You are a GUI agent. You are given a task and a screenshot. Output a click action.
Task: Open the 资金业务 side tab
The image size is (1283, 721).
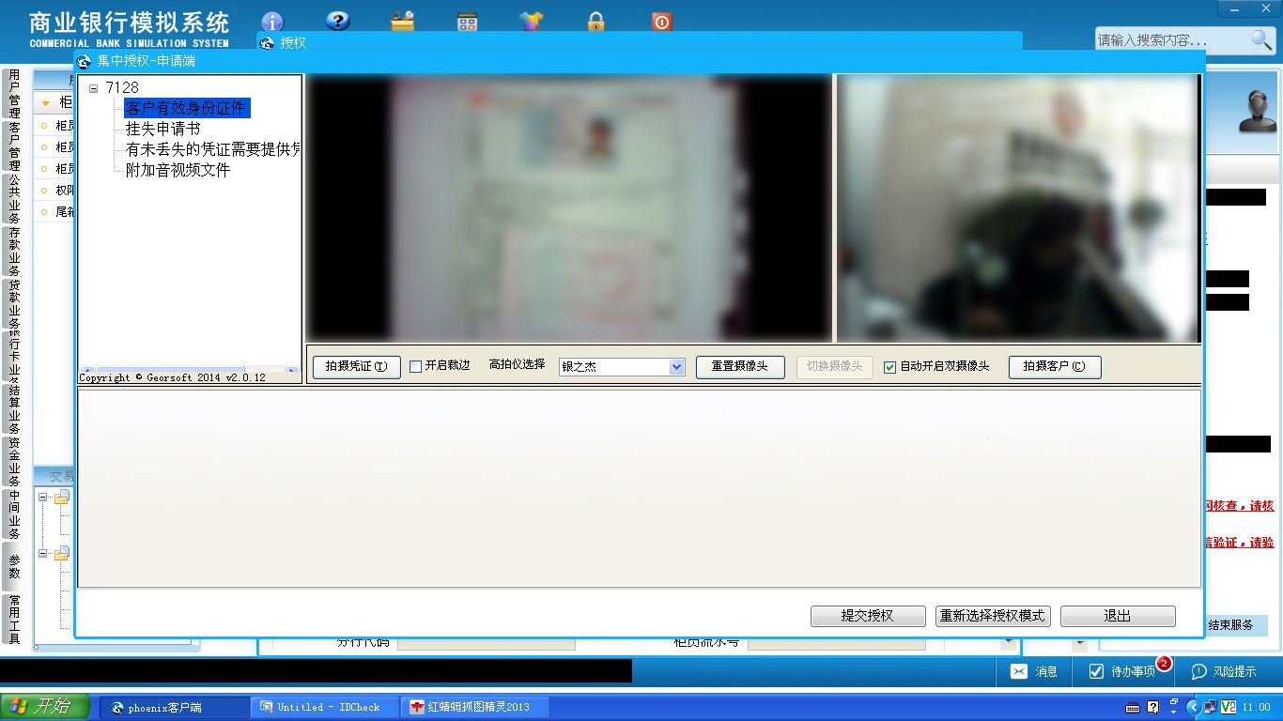pos(14,462)
